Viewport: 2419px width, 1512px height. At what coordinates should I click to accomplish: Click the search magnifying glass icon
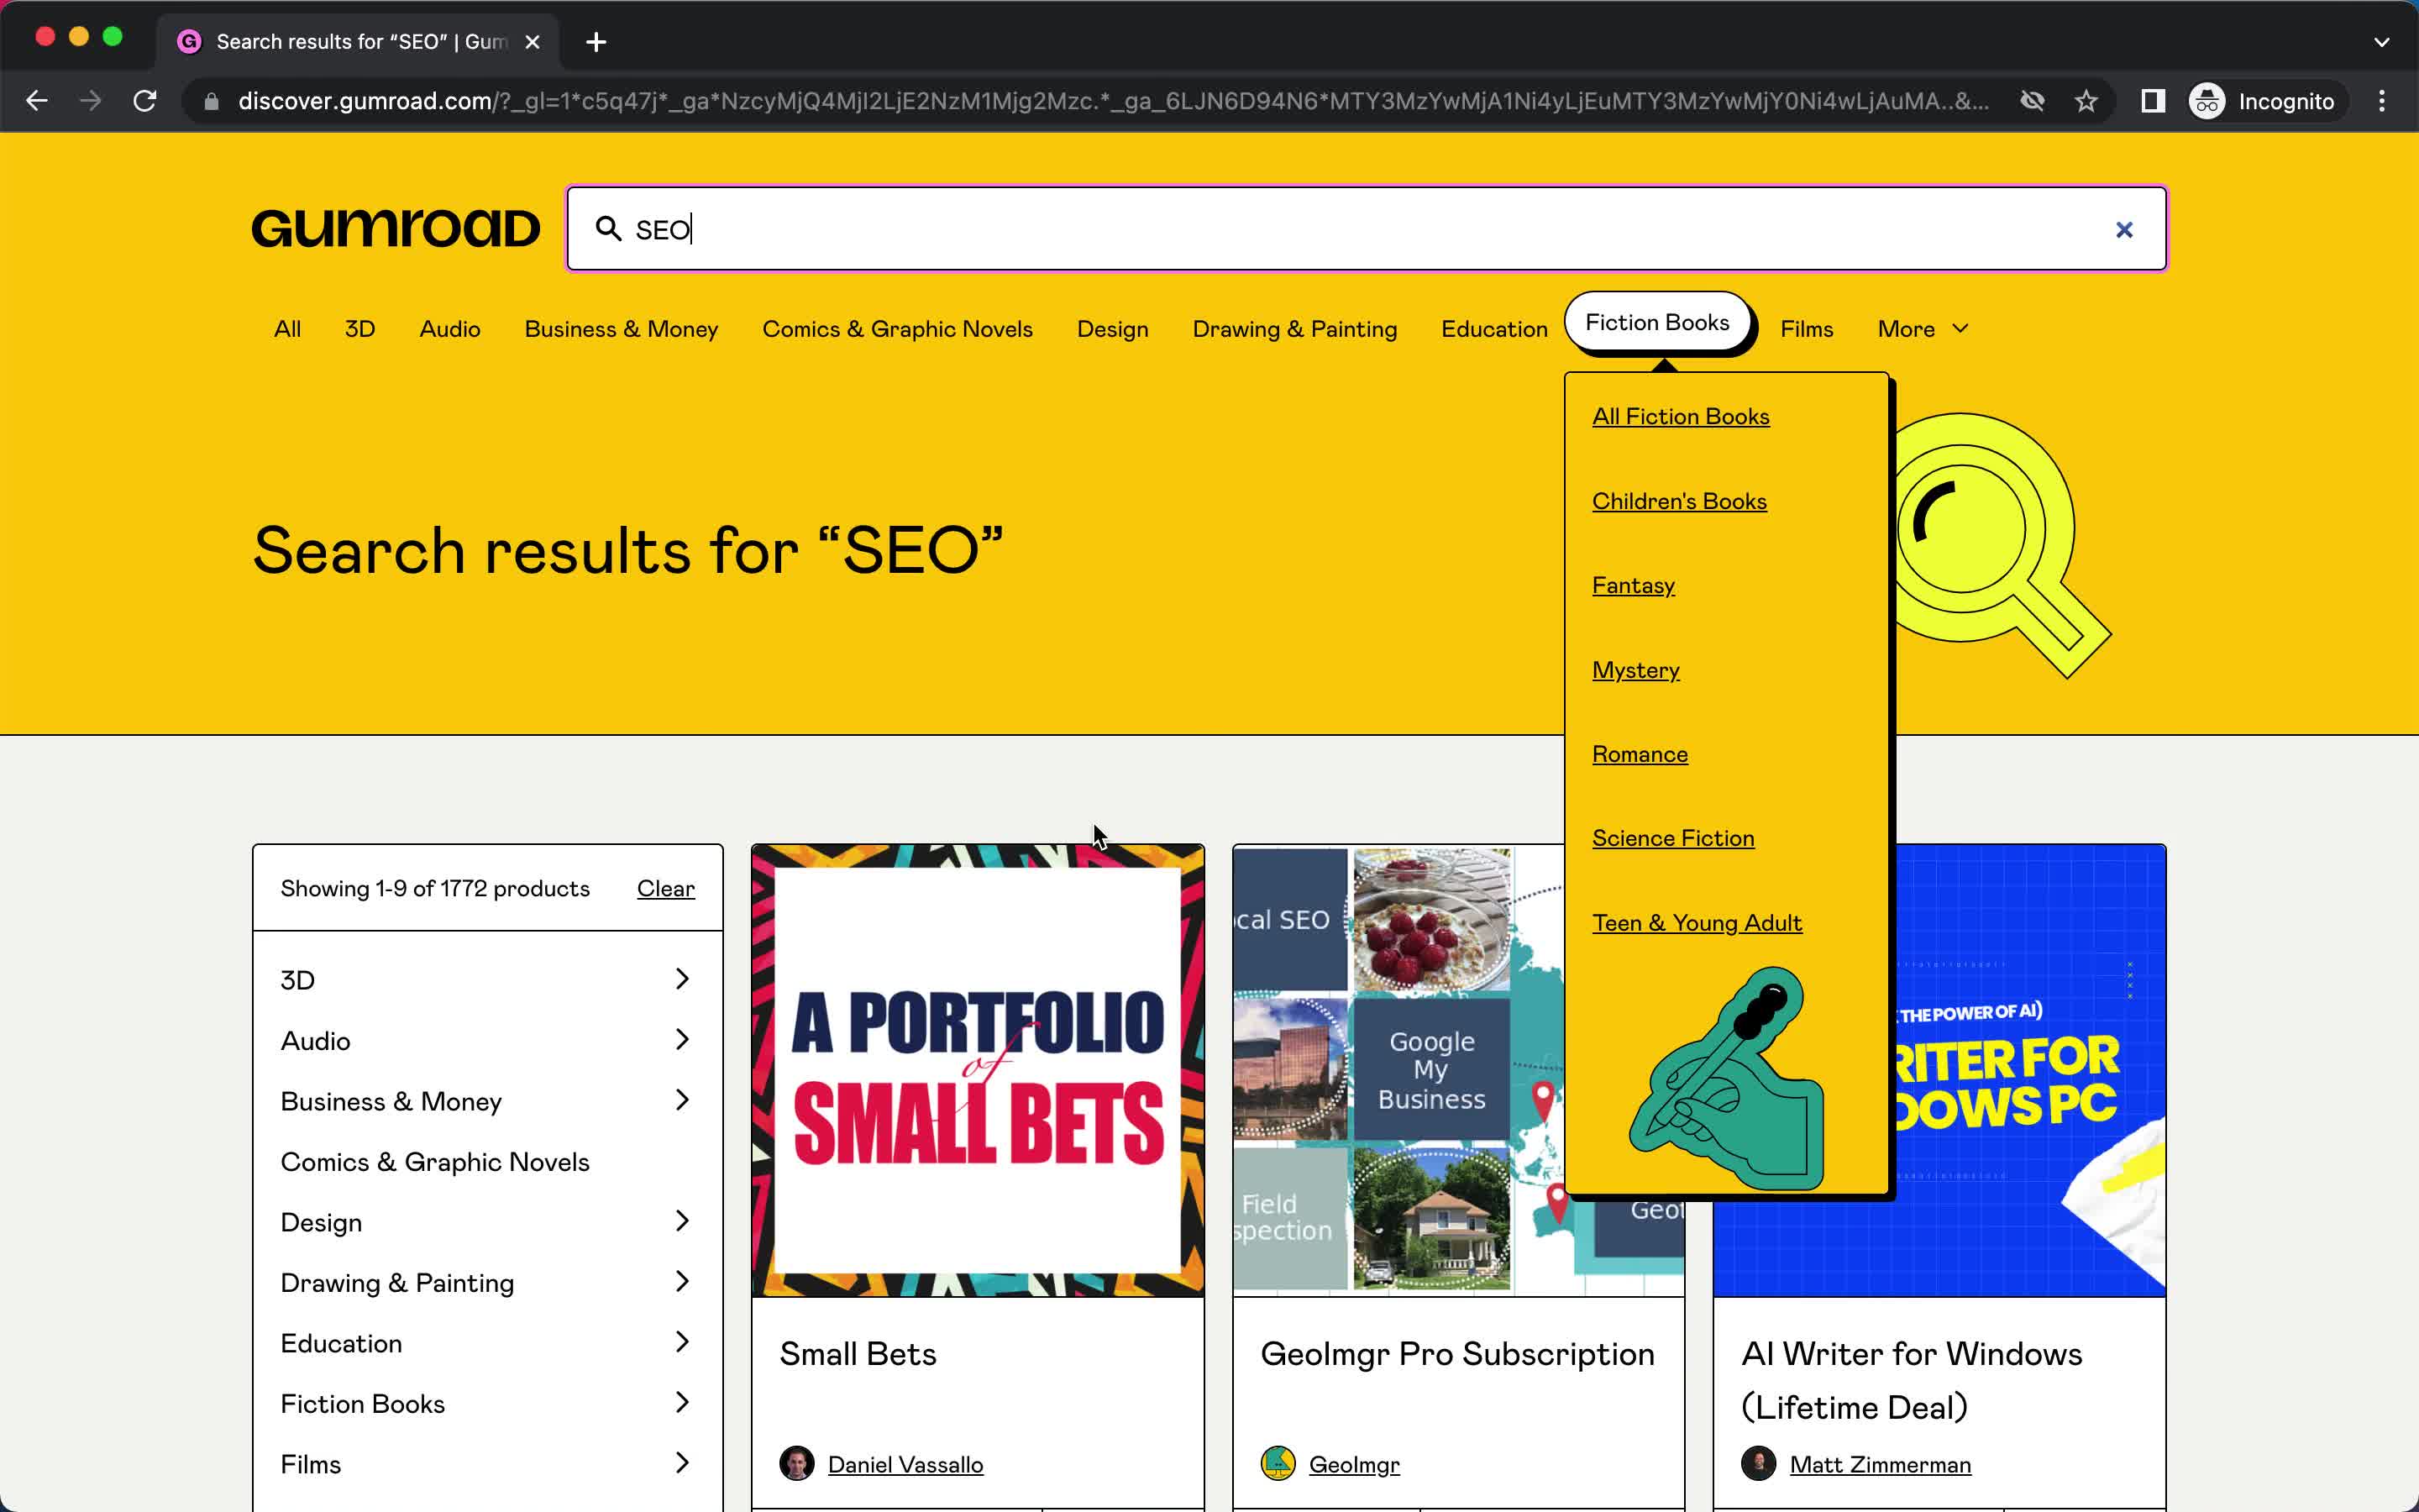point(610,228)
